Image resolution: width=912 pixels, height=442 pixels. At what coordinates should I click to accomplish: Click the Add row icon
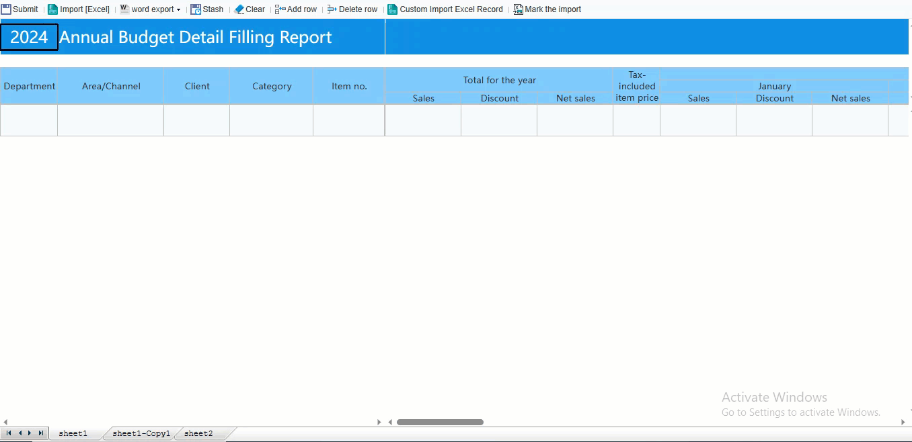tap(280, 9)
